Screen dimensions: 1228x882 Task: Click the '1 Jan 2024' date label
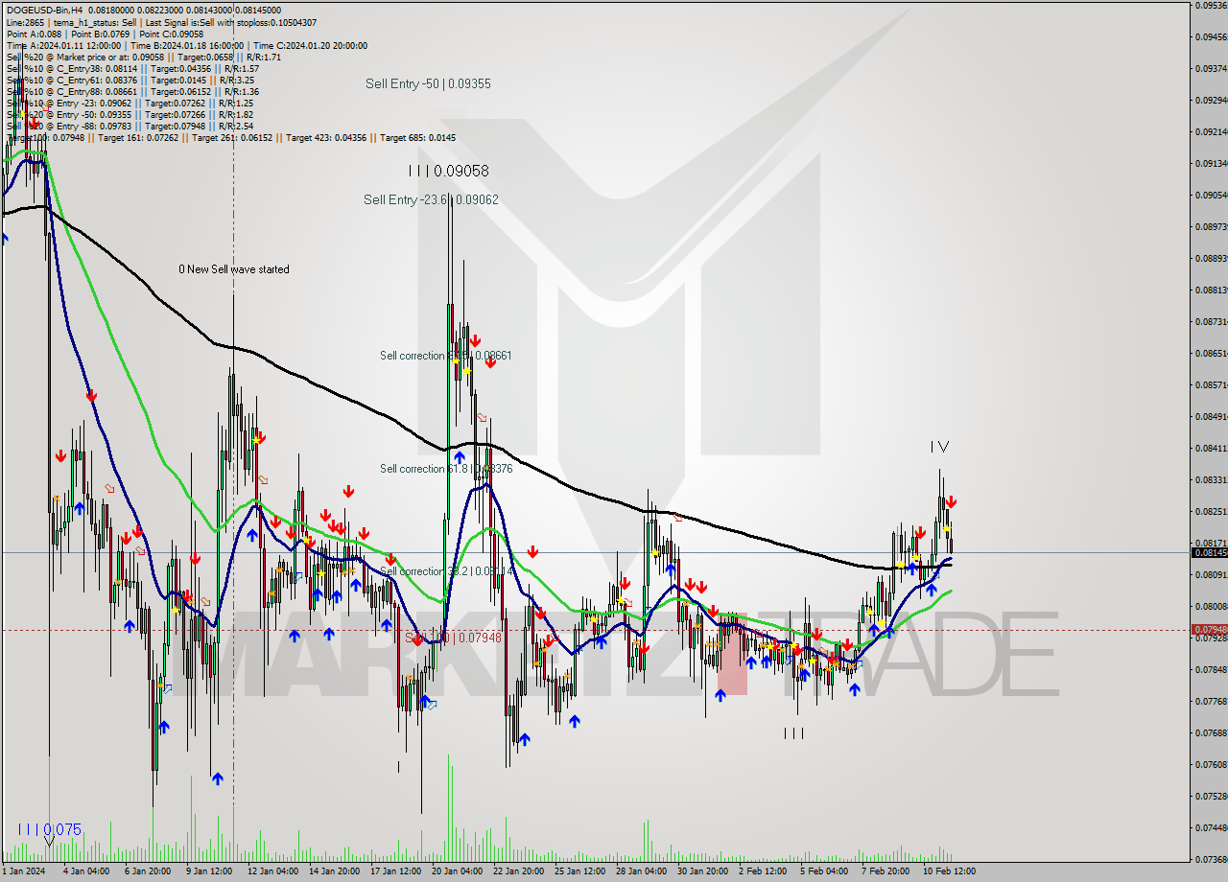(x=22, y=871)
